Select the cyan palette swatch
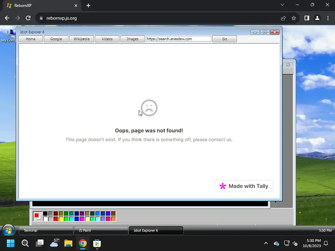Screen dimensions: 335x251 (x=72, y=219)
